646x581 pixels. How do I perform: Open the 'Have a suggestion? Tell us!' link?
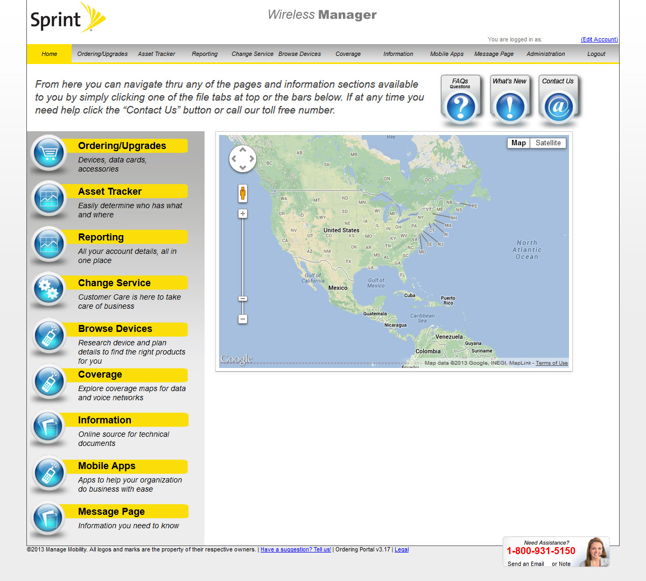click(x=296, y=550)
